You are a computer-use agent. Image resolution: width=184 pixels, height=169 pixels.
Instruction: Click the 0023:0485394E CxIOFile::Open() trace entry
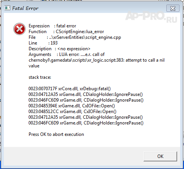72,106
